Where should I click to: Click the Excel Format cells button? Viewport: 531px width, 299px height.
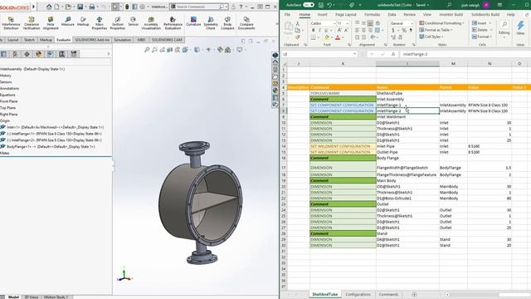pos(482,37)
